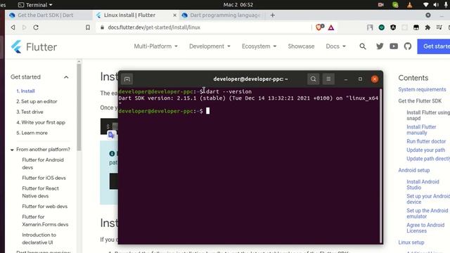Click the clock Mac 2 06:52

[x=238, y=5]
